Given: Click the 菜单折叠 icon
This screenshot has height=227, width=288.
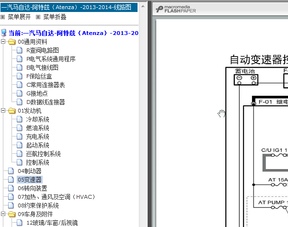Looking at the screenshot, I should point(38,17).
